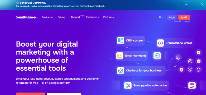Click the CRM system label
The height and width of the screenshot is (95, 206).
(x=134, y=40)
